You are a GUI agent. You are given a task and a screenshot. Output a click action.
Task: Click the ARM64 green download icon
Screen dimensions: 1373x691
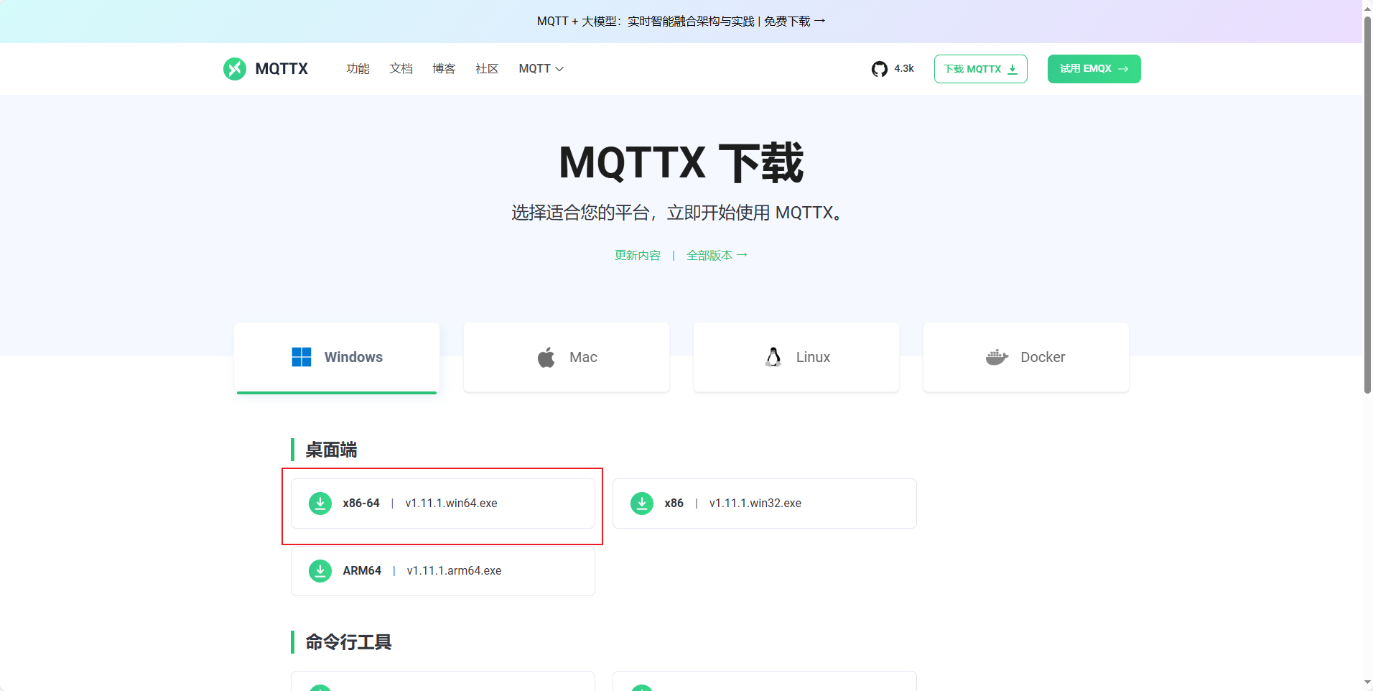pos(320,571)
